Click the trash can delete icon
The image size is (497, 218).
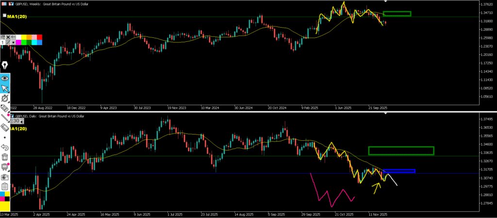[5, 156]
